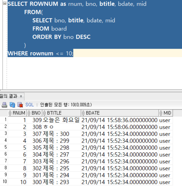Viewport: 182px width, 194px height.
Task: Place cursor on 'ORDER BY bno DESC' line
Action: [62, 37]
